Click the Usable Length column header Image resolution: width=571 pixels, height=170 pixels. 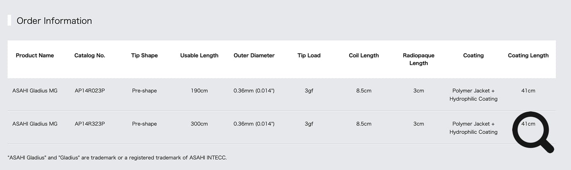pos(199,55)
